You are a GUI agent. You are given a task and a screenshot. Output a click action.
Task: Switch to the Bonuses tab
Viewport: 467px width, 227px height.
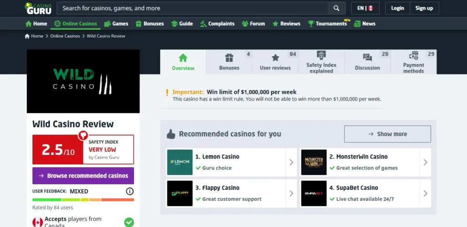coord(229,62)
